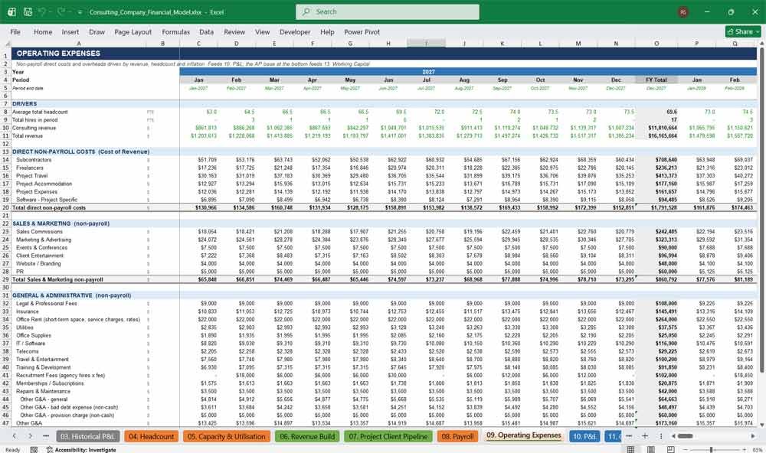
Task: Switch to 05. Capacity & Utilisation sheet
Action: pyautogui.click(x=226, y=436)
